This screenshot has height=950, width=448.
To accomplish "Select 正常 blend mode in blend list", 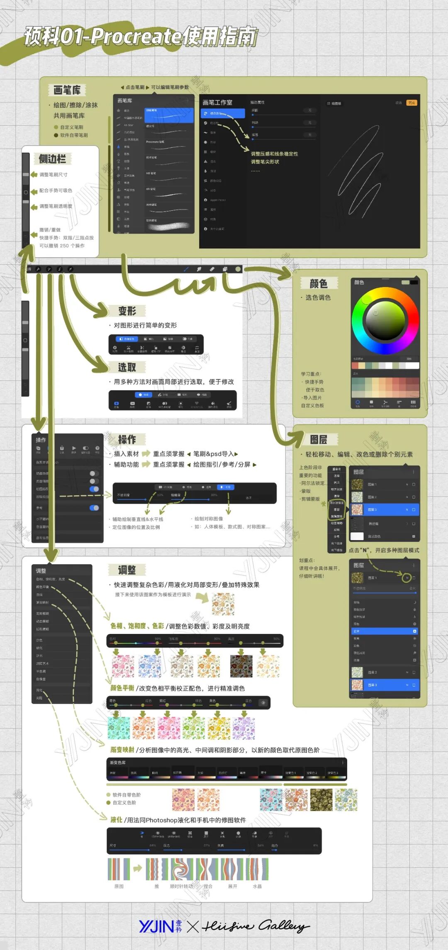I will point(385,631).
